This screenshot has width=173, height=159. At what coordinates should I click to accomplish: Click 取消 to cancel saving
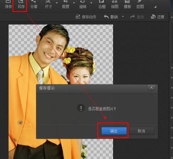(x=141, y=131)
